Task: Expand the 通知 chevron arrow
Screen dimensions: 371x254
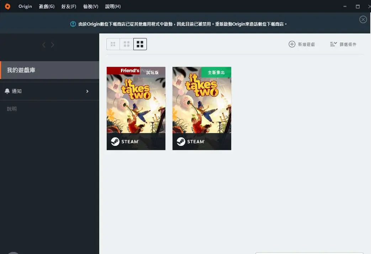Action: (87, 91)
